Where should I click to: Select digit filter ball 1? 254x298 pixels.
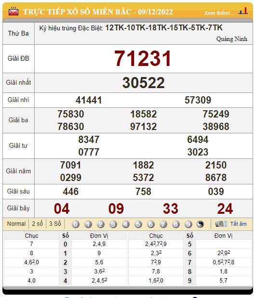click(x=88, y=224)
